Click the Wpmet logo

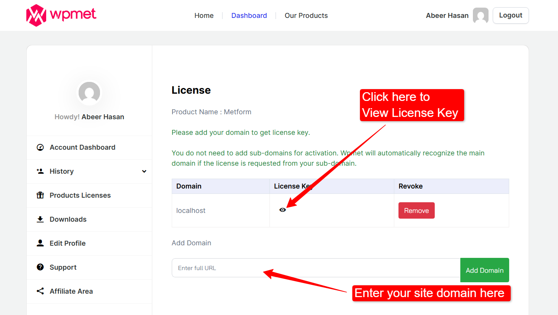click(61, 15)
